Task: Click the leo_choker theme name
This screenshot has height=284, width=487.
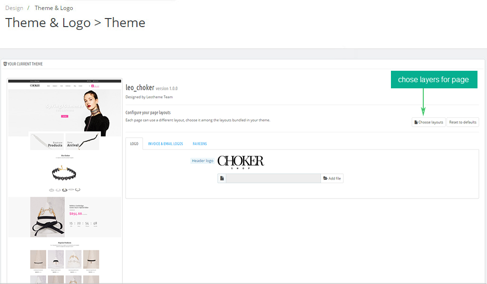Action: click(140, 87)
